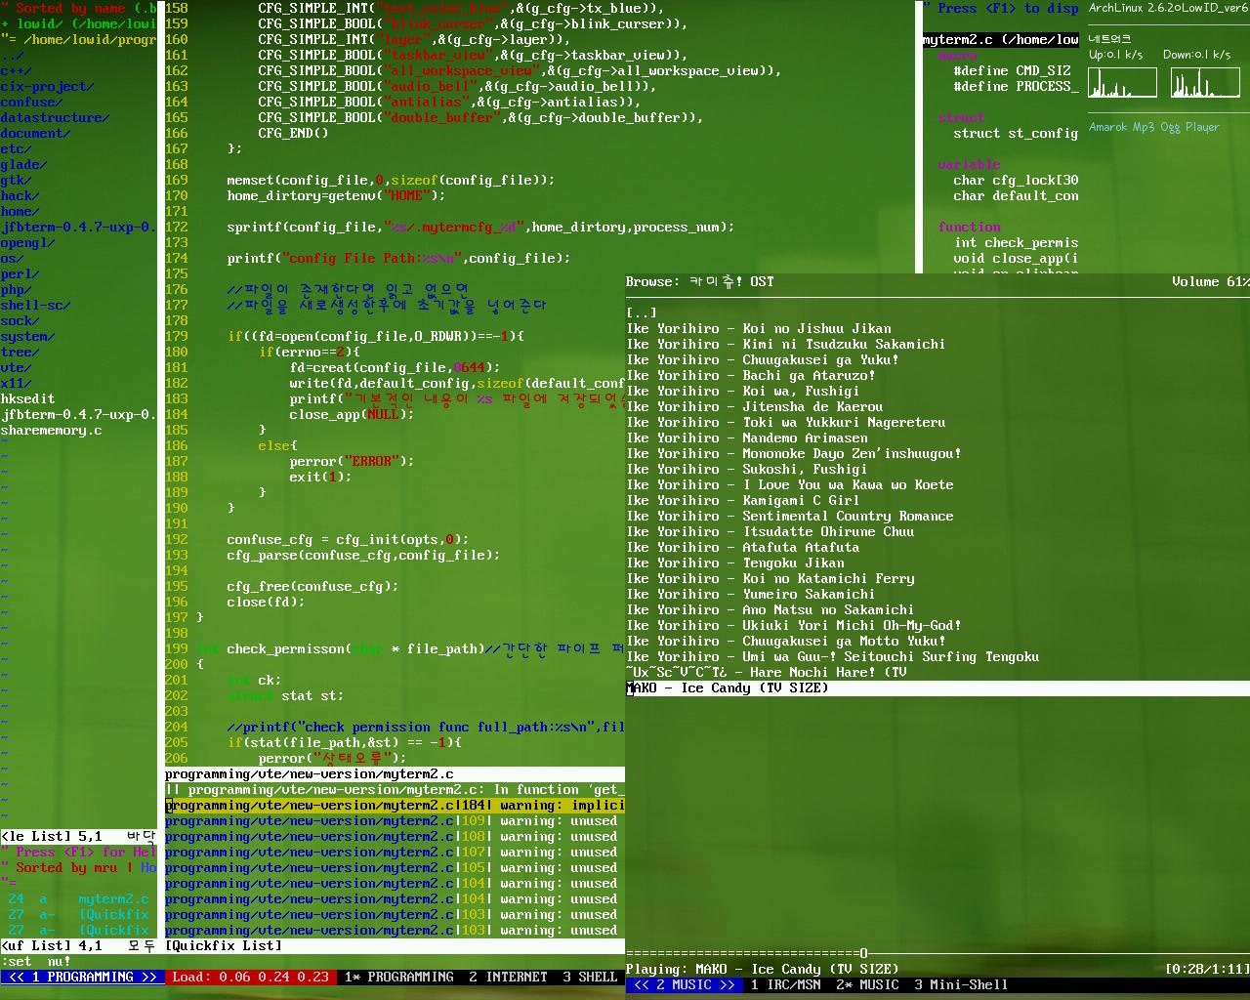Switch to the 2* MUSIC window tab
The width and height of the screenshot is (1250, 1000).
click(x=867, y=984)
